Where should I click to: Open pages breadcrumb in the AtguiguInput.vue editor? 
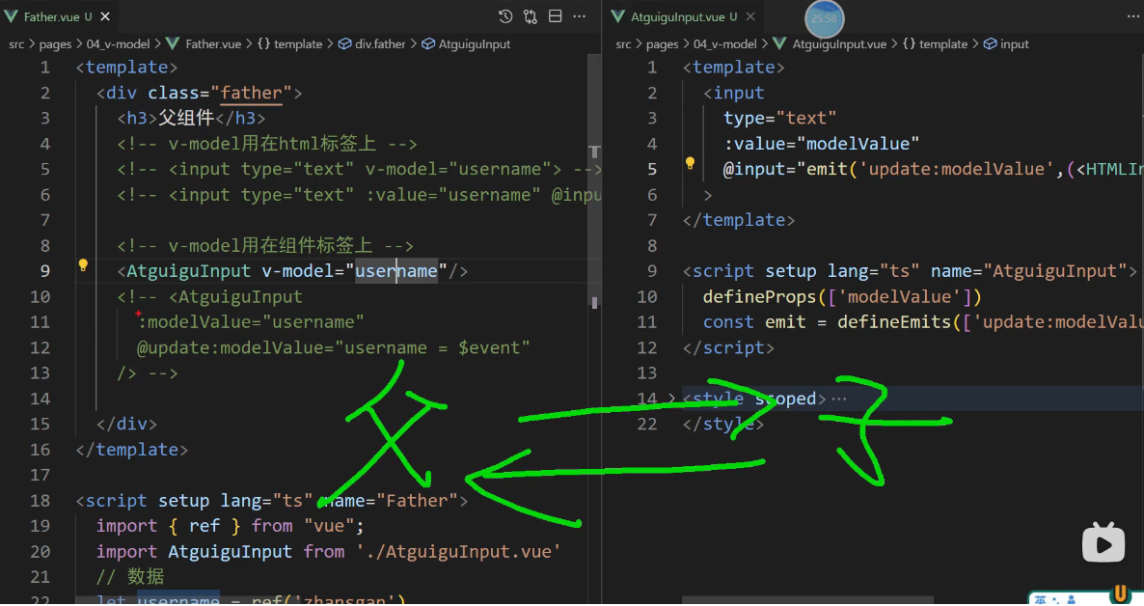click(x=663, y=43)
